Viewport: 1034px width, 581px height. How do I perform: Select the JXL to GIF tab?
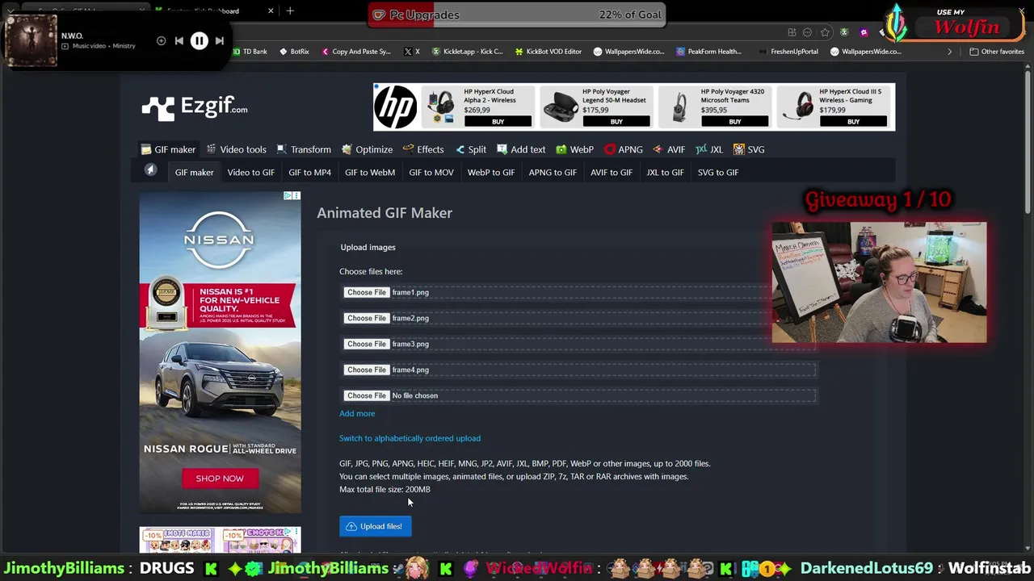coord(665,172)
